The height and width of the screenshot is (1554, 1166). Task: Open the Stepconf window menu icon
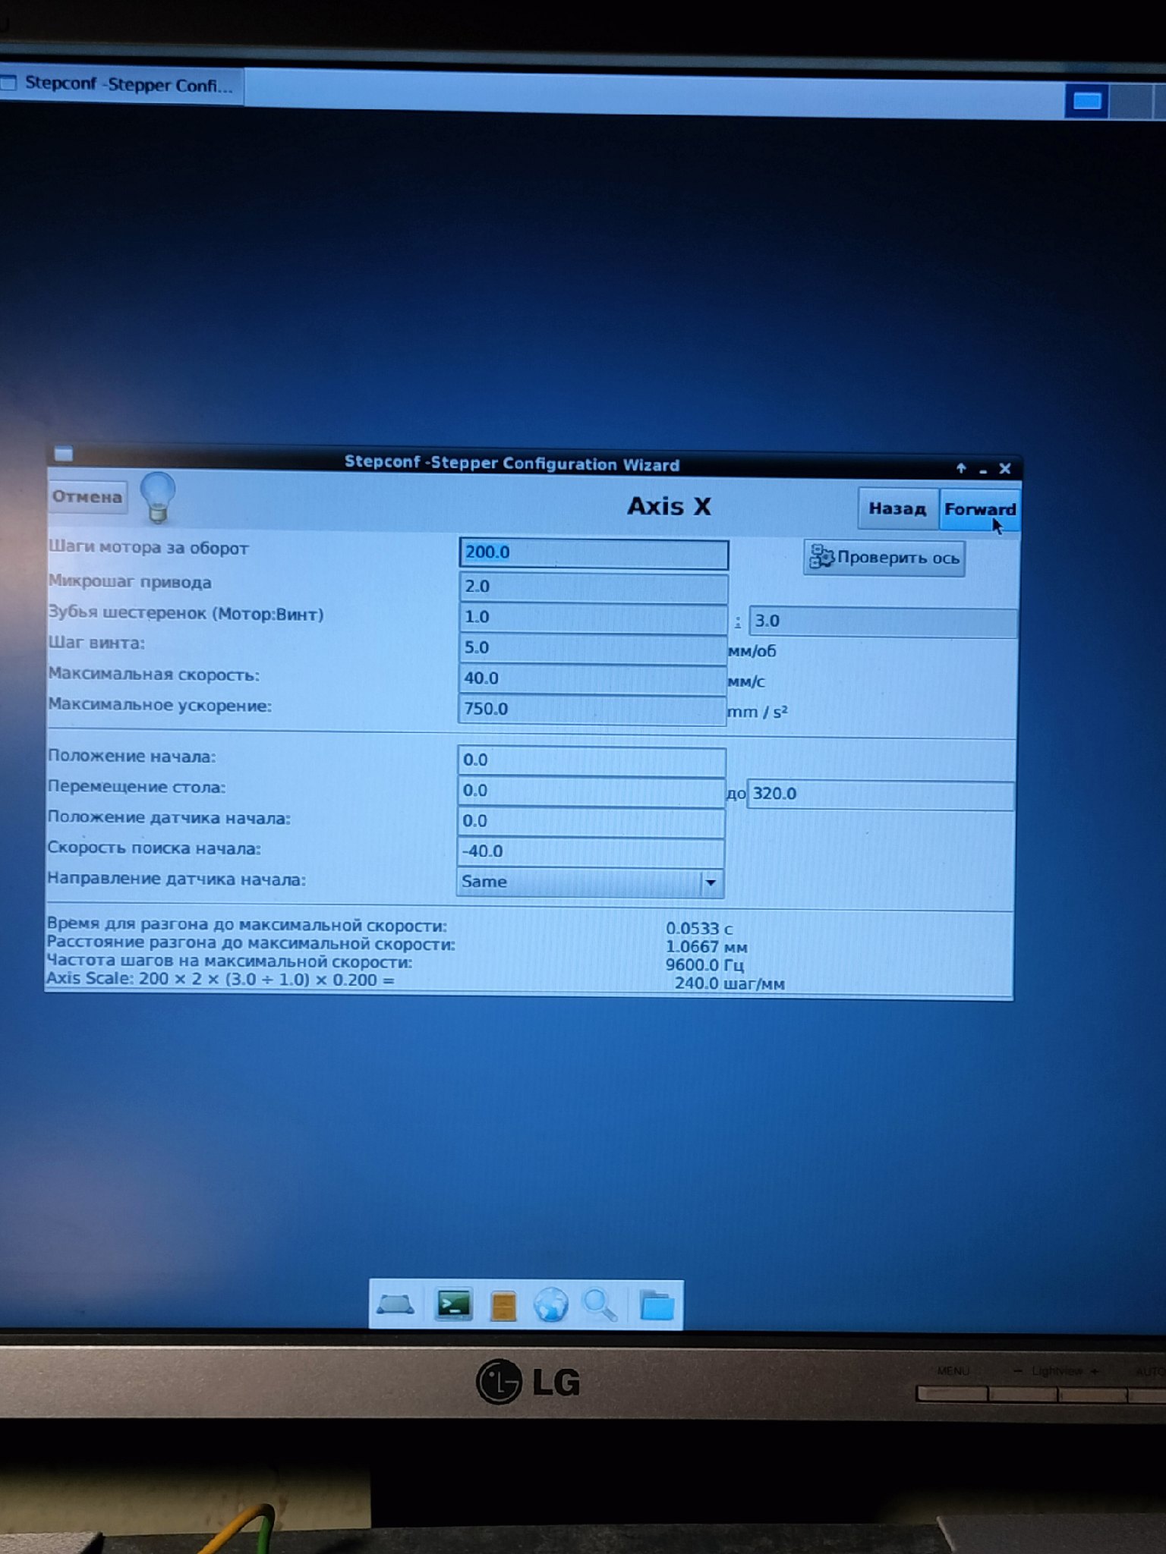click(64, 454)
